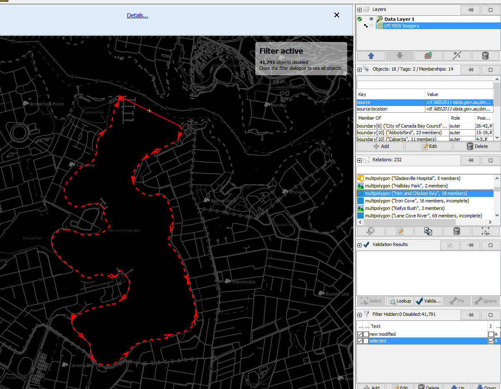
Task: Click the Lookup button in Validation Results
Action: click(399, 301)
